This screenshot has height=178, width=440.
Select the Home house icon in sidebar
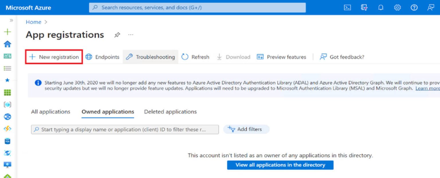(8, 44)
